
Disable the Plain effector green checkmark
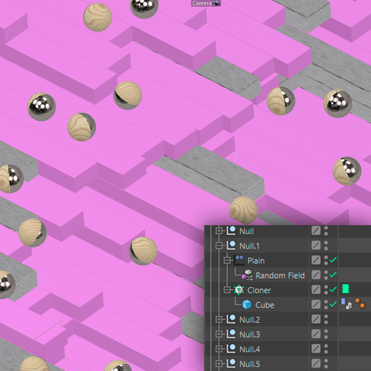point(333,260)
